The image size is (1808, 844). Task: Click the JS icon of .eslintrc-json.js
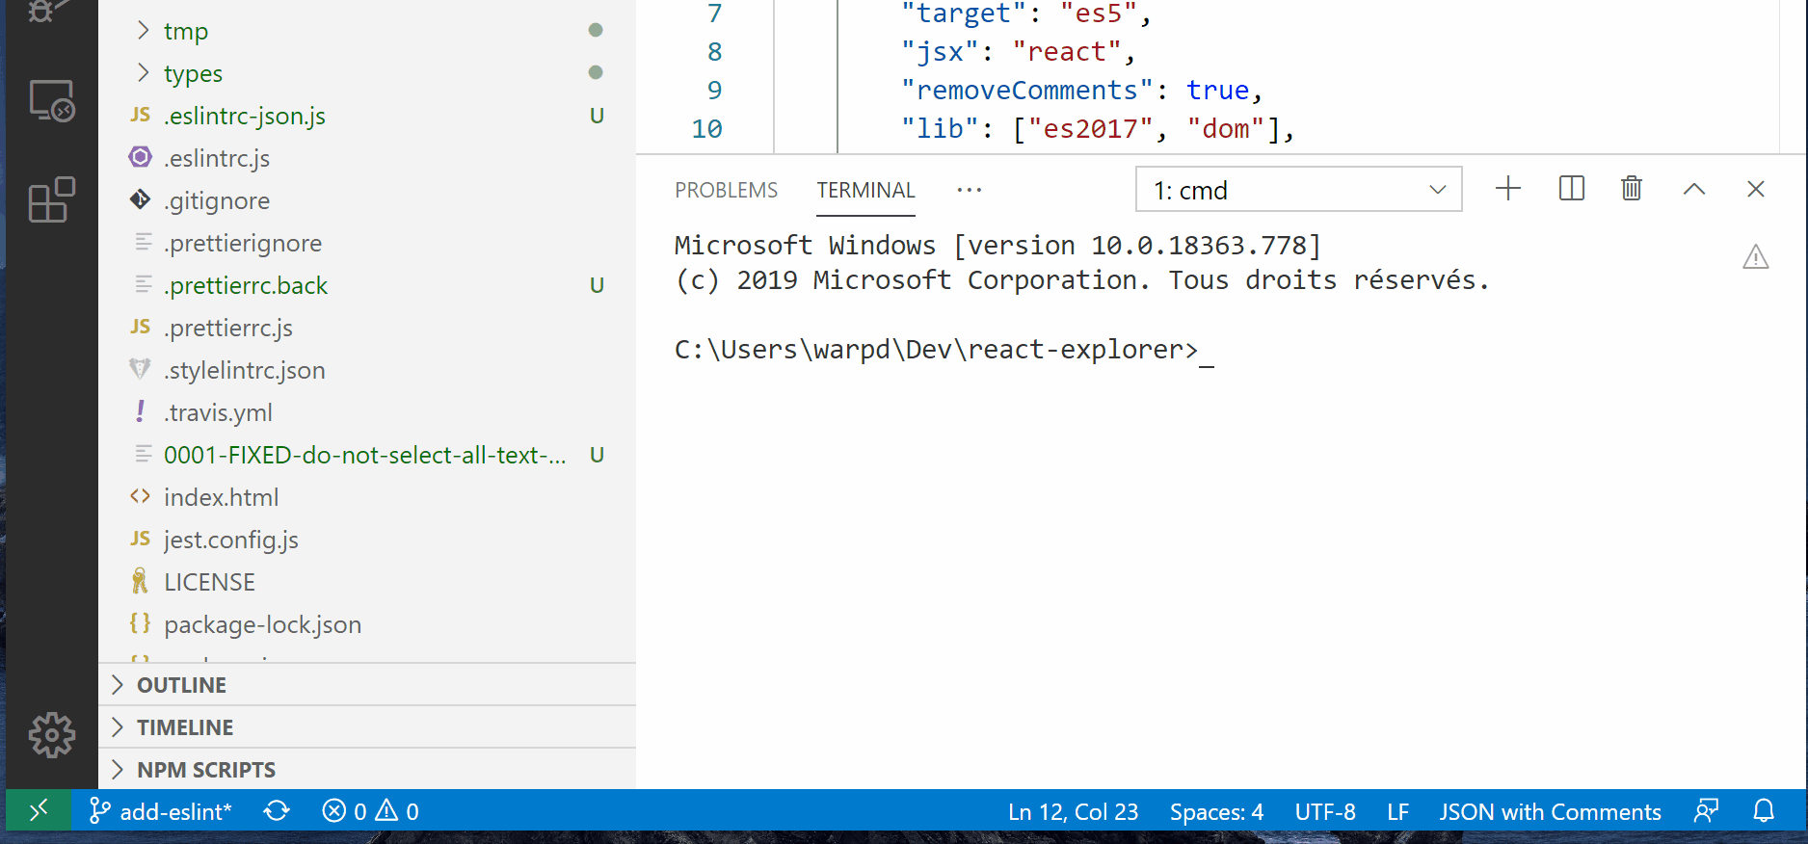coord(141,116)
